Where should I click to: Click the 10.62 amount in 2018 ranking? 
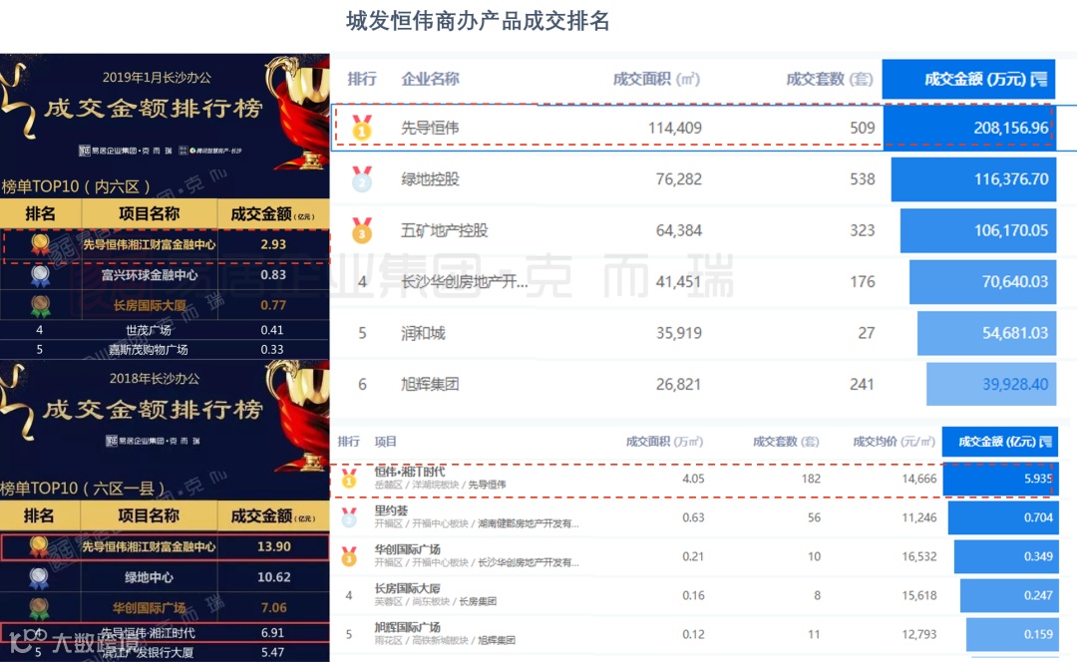point(273,577)
